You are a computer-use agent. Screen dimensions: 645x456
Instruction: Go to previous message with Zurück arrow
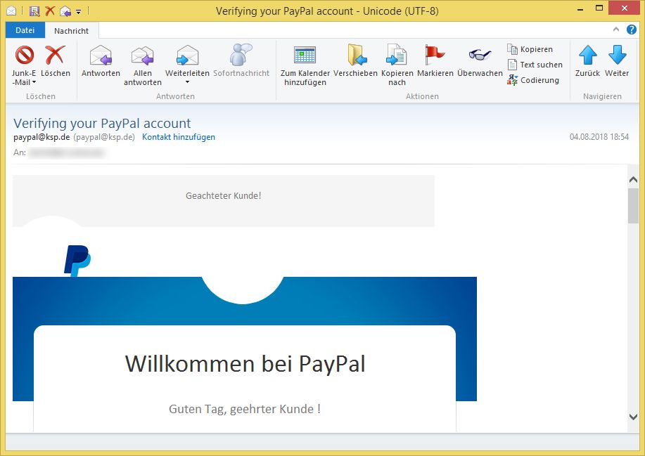tap(587, 55)
